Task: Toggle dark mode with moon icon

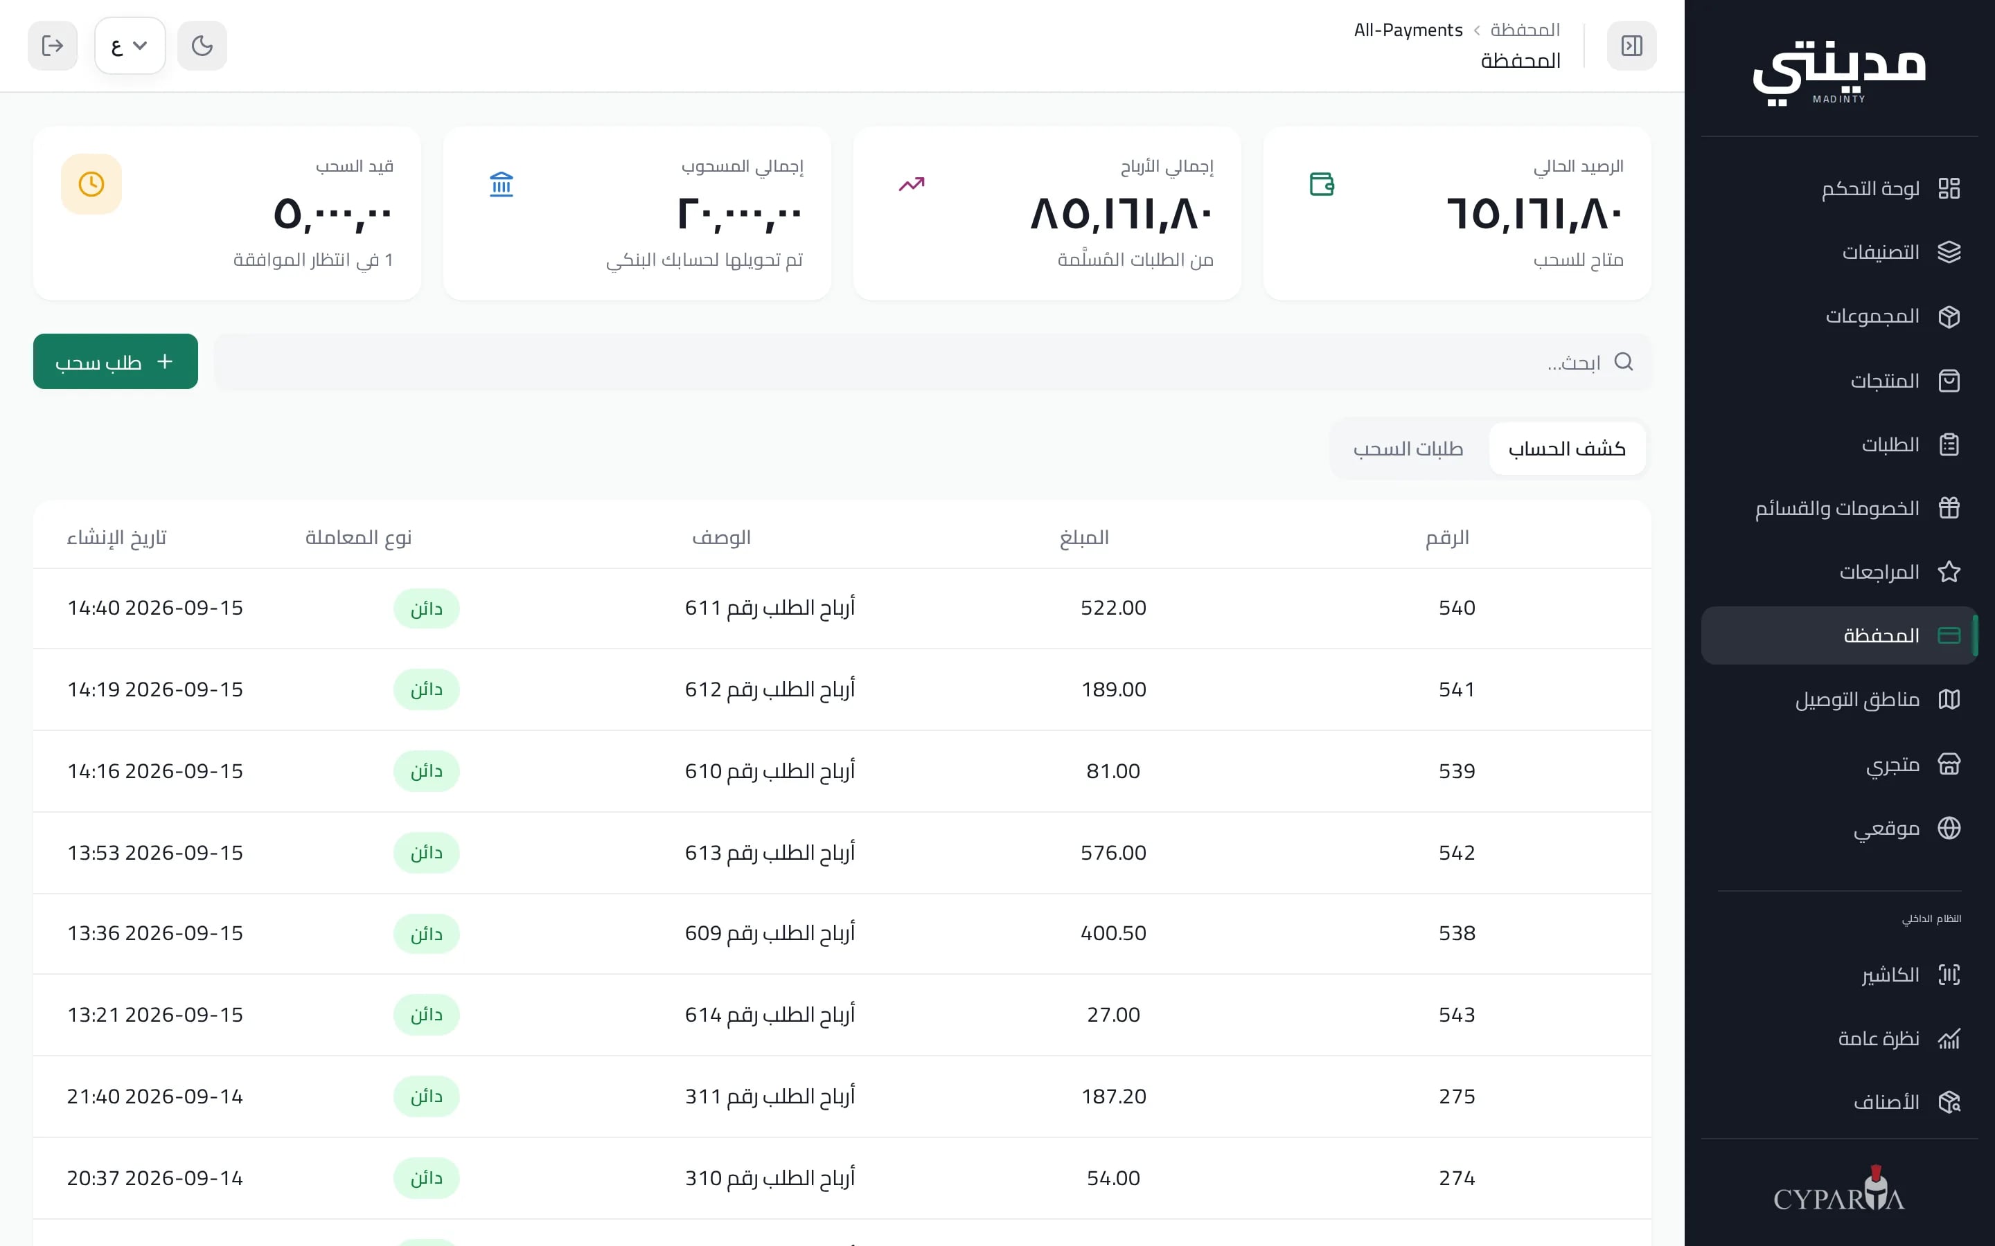Action: [202, 45]
